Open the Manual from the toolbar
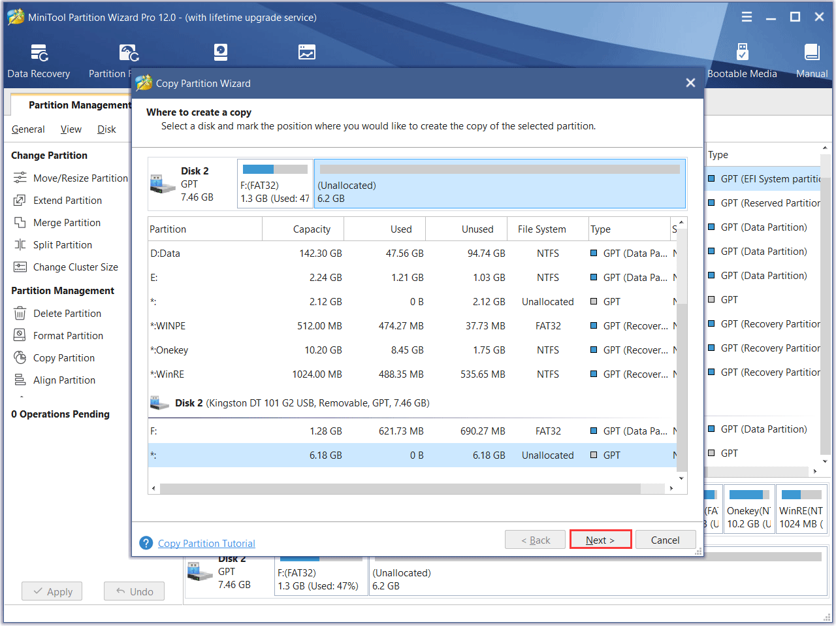 point(811,61)
